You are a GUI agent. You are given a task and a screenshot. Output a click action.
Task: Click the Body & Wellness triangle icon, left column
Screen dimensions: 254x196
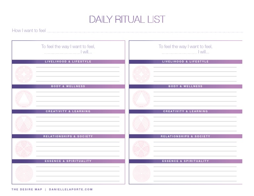tap(24, 99)
